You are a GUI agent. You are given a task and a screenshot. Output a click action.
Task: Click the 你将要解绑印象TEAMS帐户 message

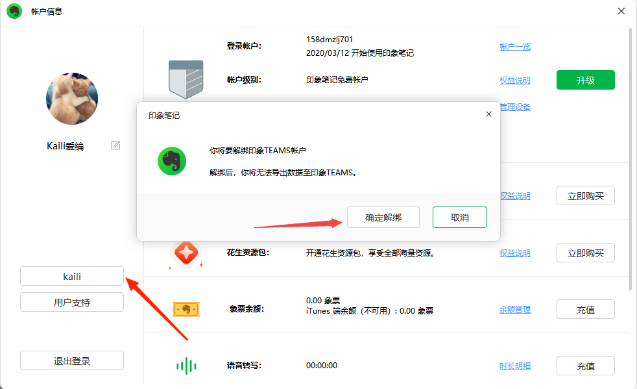click(258, 151)
